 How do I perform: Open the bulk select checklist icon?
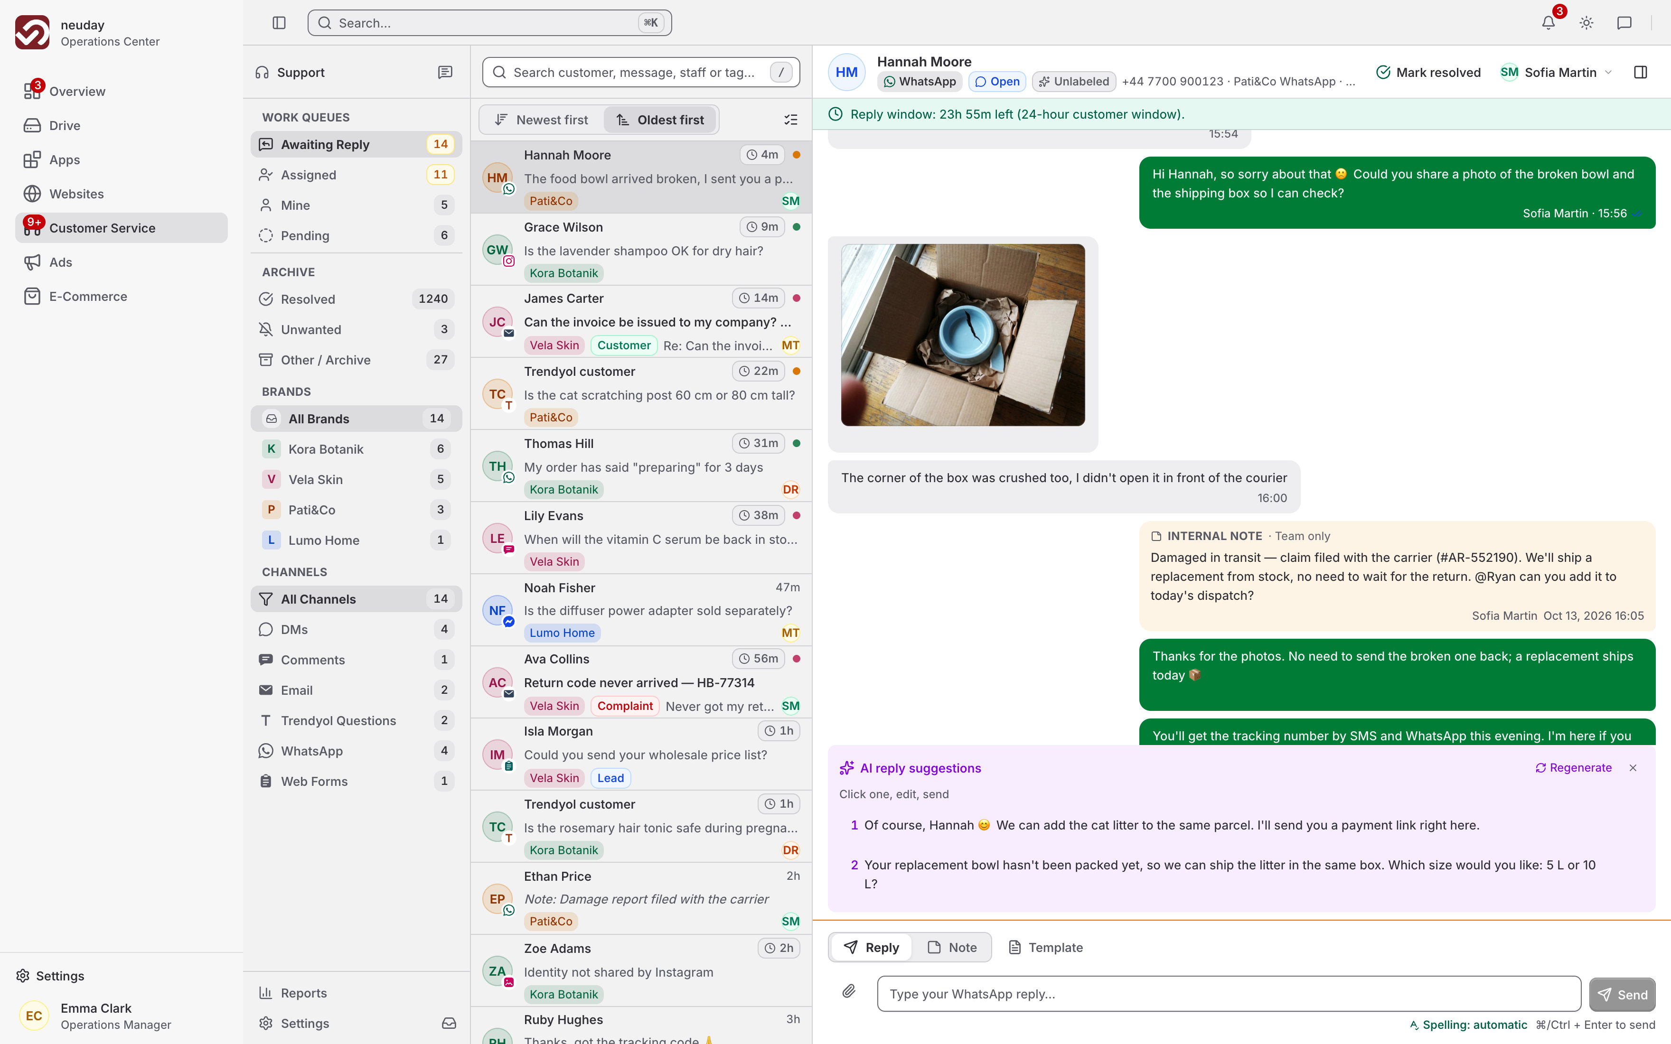[790, 120]
